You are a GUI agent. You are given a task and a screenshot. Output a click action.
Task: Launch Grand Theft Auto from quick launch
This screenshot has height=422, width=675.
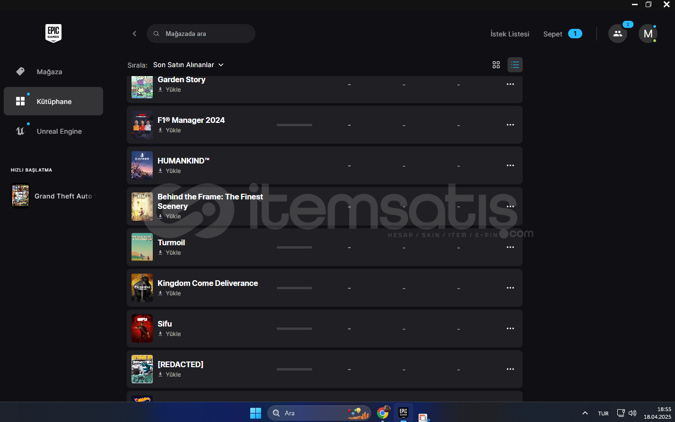pos(53,196)
